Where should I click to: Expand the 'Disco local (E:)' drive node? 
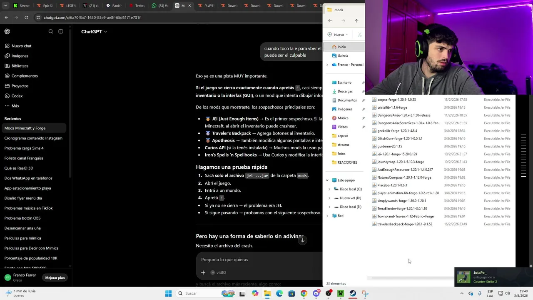coord(329,207)
